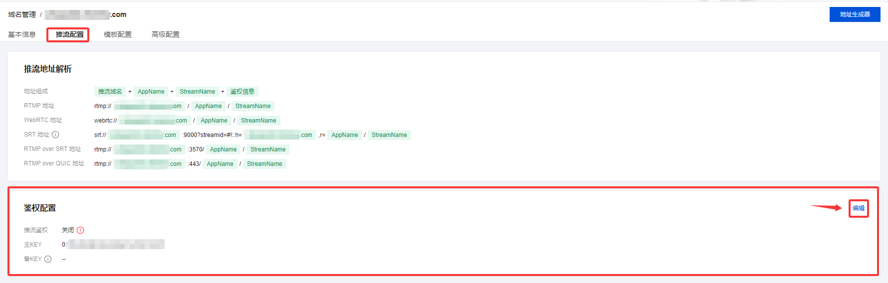The image size is (888, 283).
Task: Click StreamName tag in RTMP 地址 row
Action: pos(253,106)
